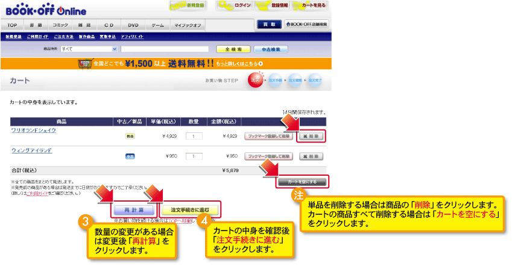Open the コミック tab

click(60, 25)
